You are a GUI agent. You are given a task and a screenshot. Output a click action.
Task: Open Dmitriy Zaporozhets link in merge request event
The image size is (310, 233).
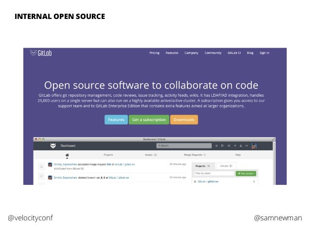pos(65,164)
